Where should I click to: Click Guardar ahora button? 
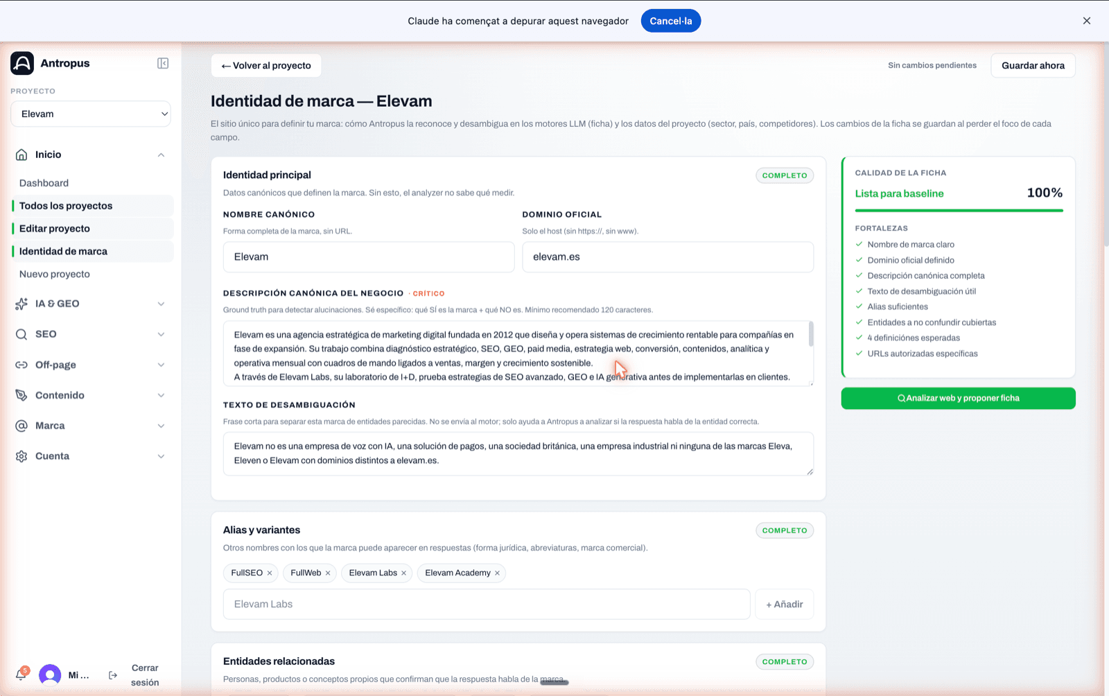tap(1033, 66)
